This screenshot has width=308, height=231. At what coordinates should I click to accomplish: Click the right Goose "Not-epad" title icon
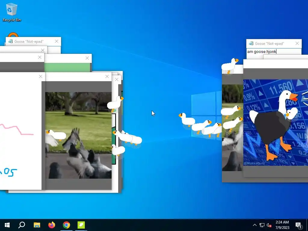coord(251,43)
